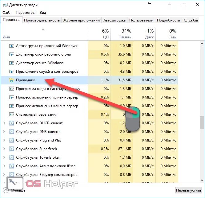
Task: Expand Служба узла: Plug and Play group
Action: [x=4, y=140]
